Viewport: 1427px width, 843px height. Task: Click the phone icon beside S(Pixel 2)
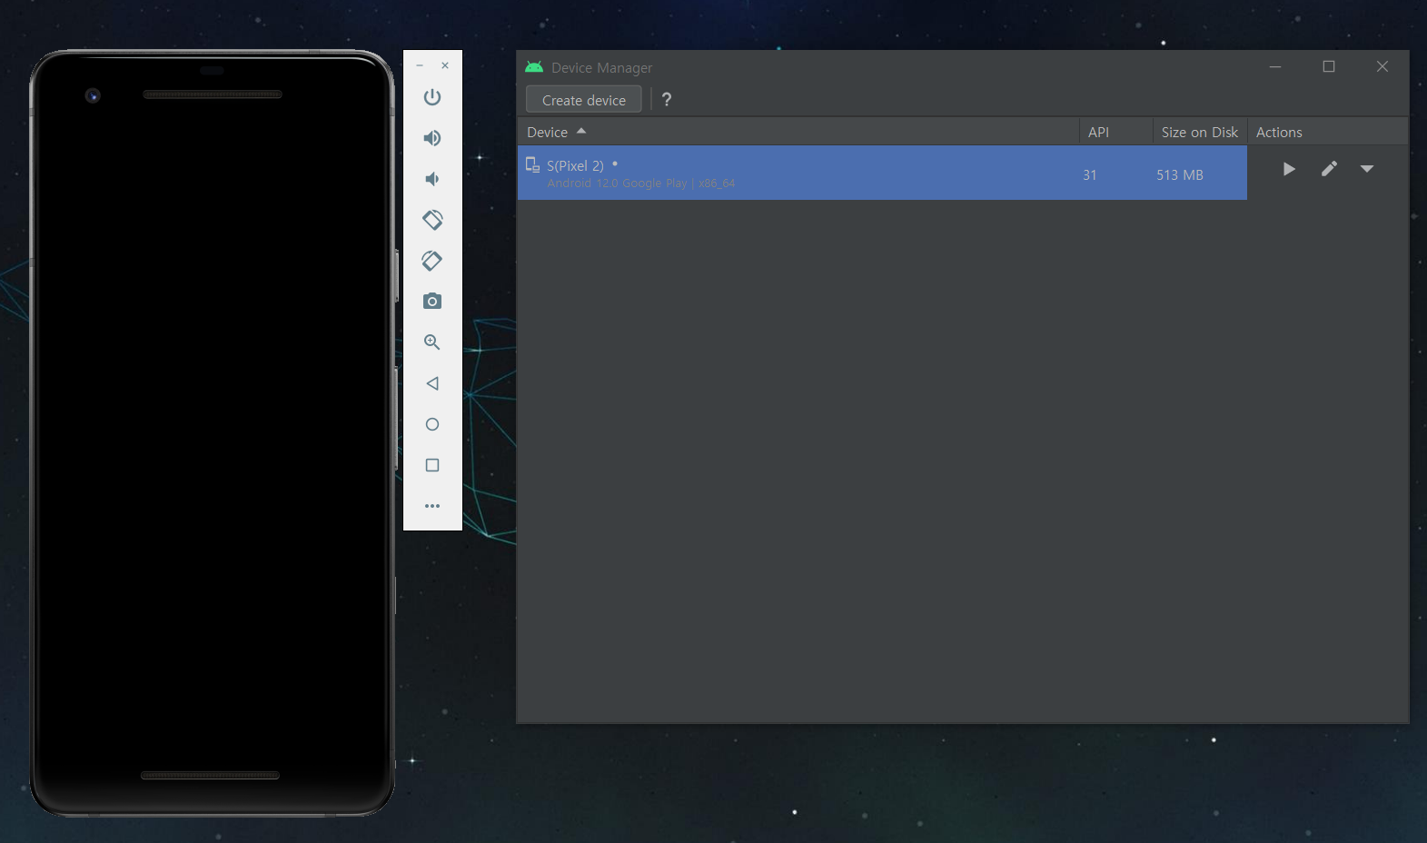(x=532, y=164)
